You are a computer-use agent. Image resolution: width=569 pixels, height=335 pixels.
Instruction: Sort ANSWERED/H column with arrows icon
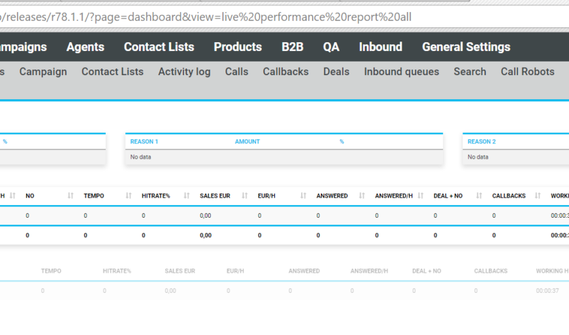click(x=420, y=196)
